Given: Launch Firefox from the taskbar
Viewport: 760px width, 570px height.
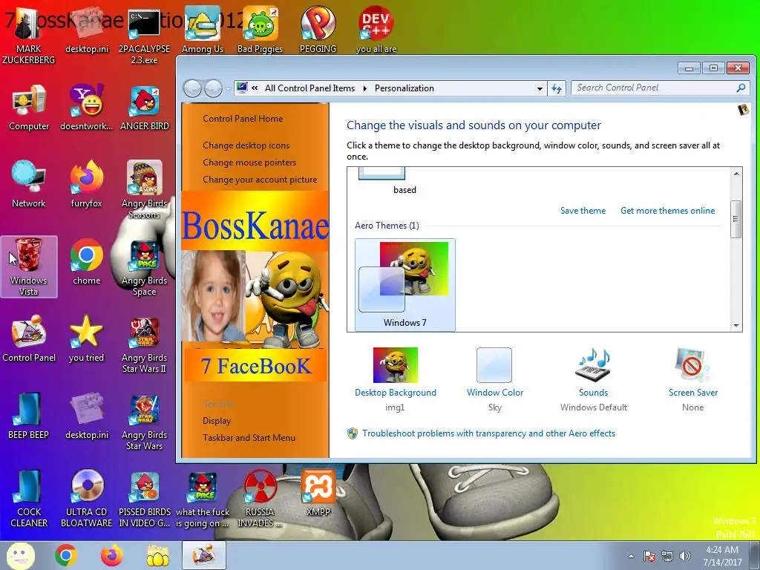Looking at the screenshot, I should (x=111, y=556).
